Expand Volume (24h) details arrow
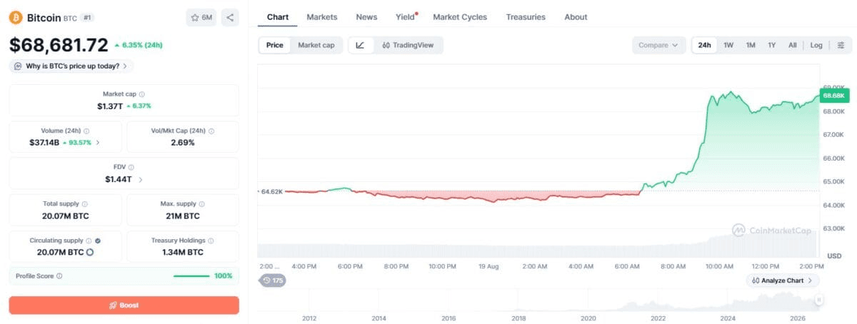Image resolution: width=857 pixels, height=324 pixels. [x=98, y=143]
